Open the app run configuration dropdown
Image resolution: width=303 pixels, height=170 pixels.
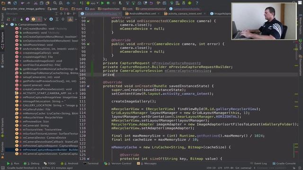coord(92,3)
